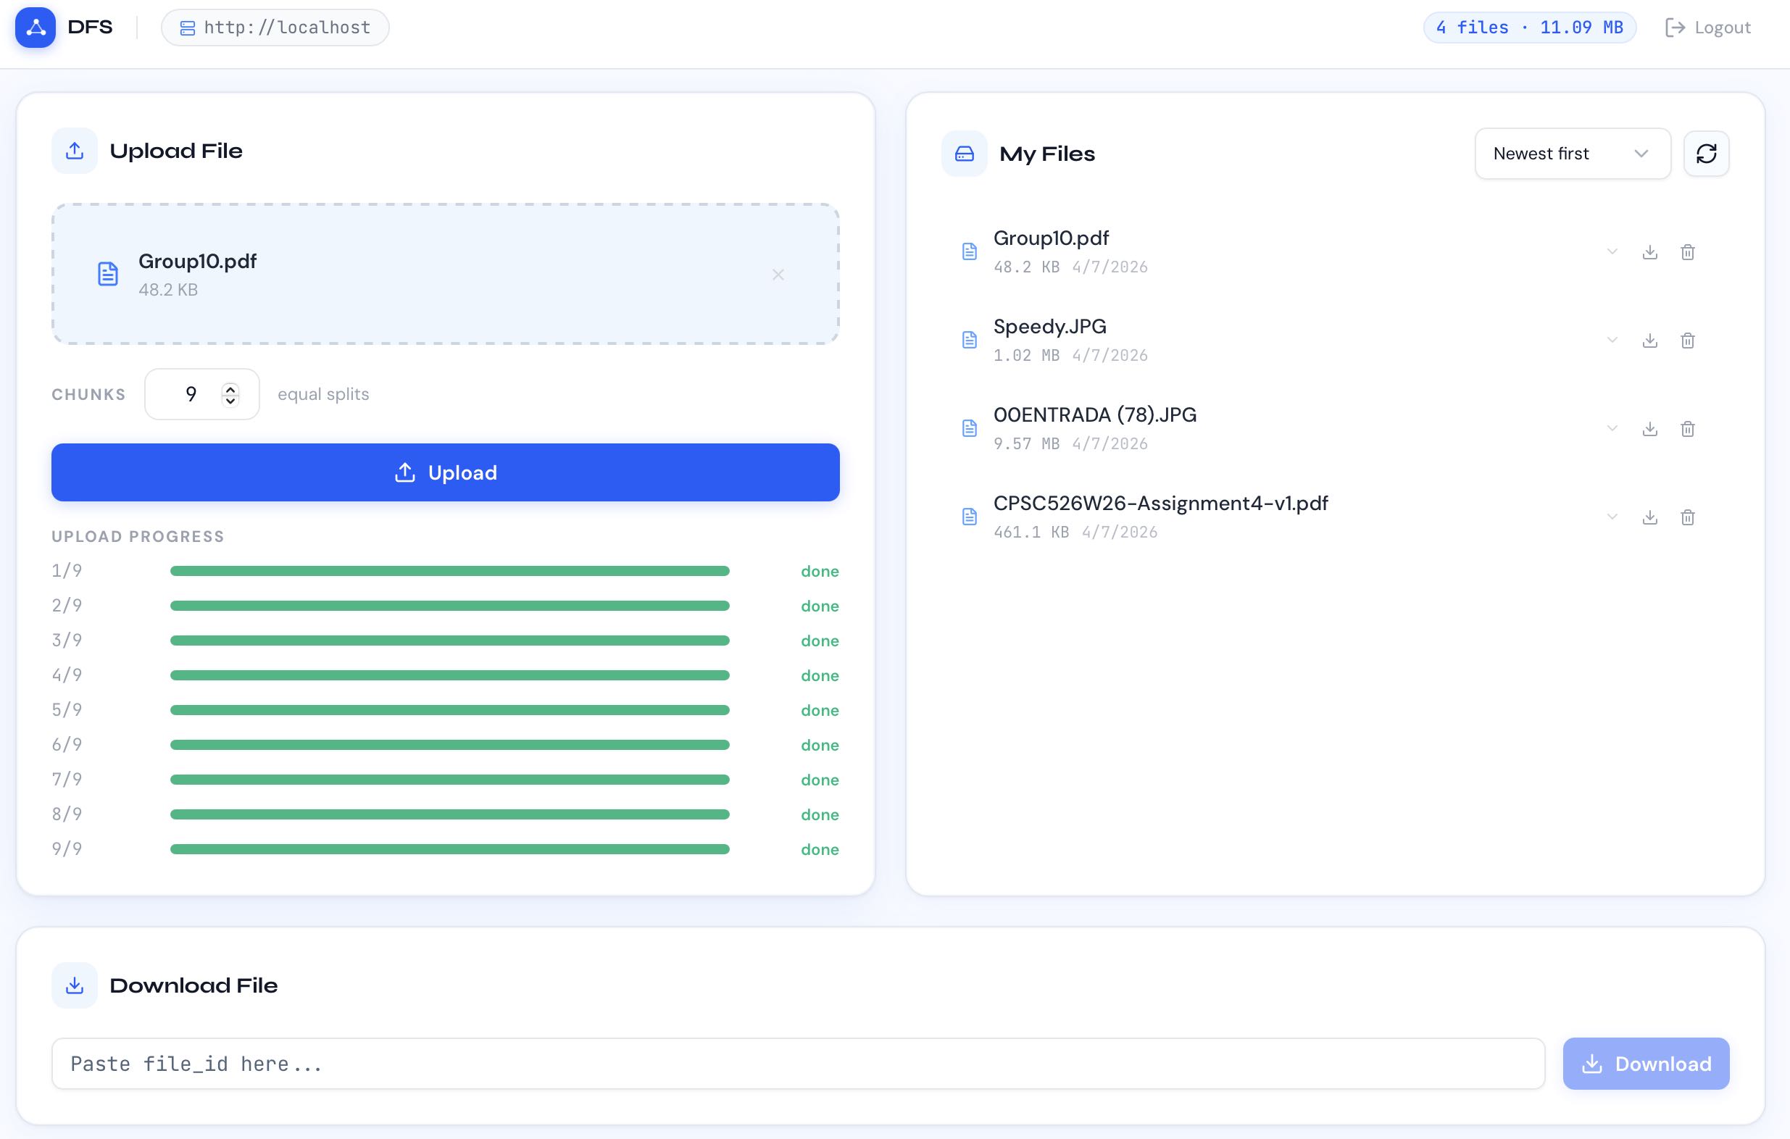1790x1139 pixels.
Task: Select the 00ENTRADA (78).JPG file name
Action: [1095, 414]
